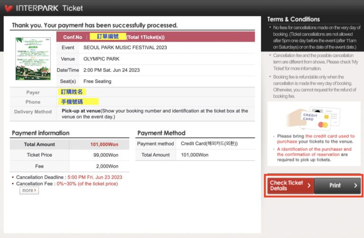Click the Total Amount 101,000Won value in red
The width and height of the screenshot is (364, 238).
[104, 144]
